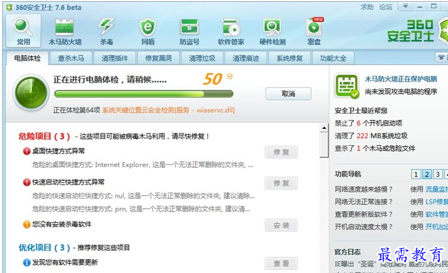Open the 网盾 shield icon
The image size is (448, 273).
pyautogui.click(x=148, y=31)
